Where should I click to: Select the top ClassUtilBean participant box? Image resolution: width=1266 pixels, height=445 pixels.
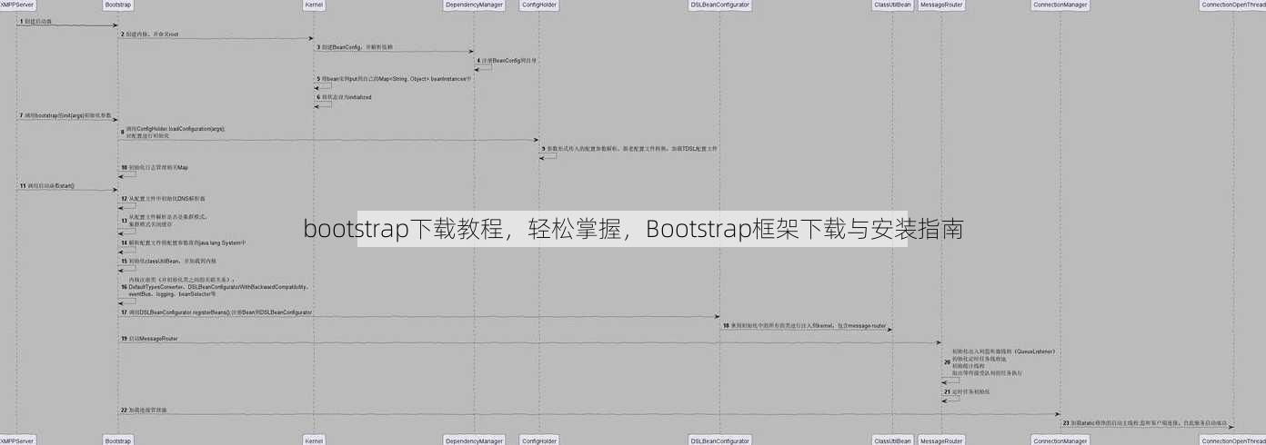[892, 5]
